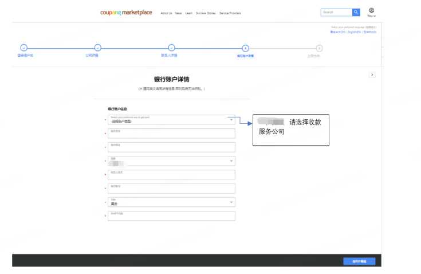Click the Coupang Marketplace logo
The height and width of the screenshot is (274, 421).
(125, 12)
